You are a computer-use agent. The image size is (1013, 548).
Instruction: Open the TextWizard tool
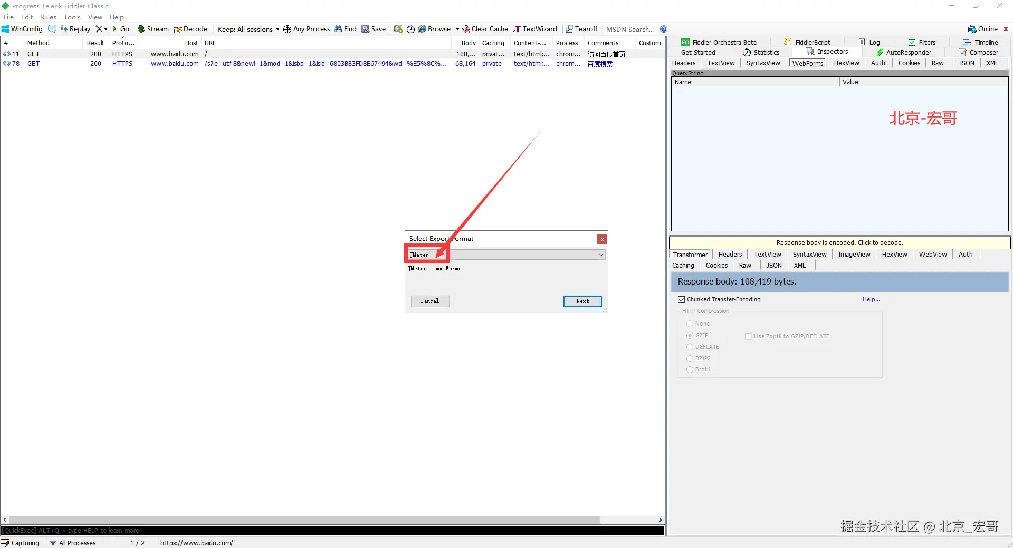click(535, 29)
